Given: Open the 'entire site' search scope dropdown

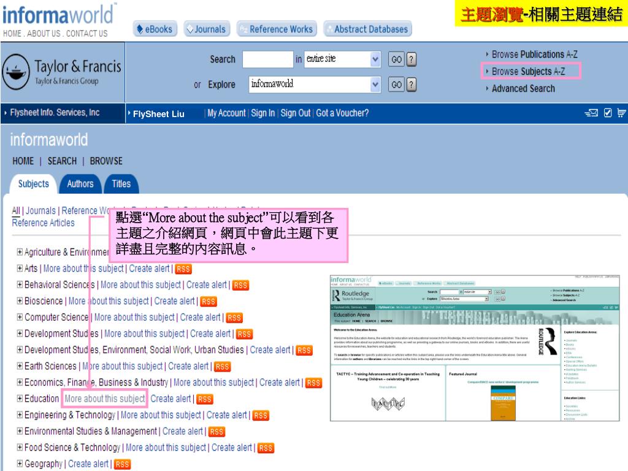Looking at the screenshot, I should 342,59.
